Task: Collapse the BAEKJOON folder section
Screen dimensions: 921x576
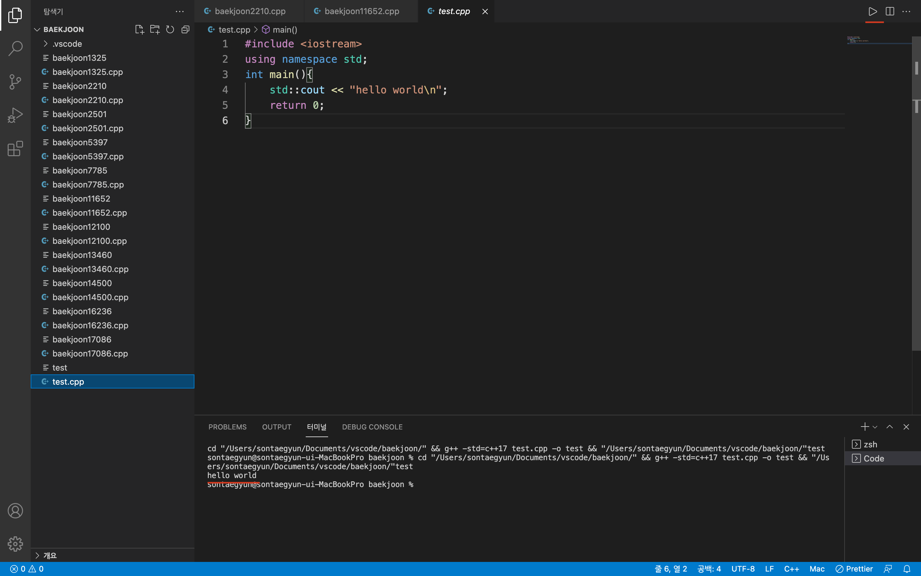Action: tap(37, 29)
